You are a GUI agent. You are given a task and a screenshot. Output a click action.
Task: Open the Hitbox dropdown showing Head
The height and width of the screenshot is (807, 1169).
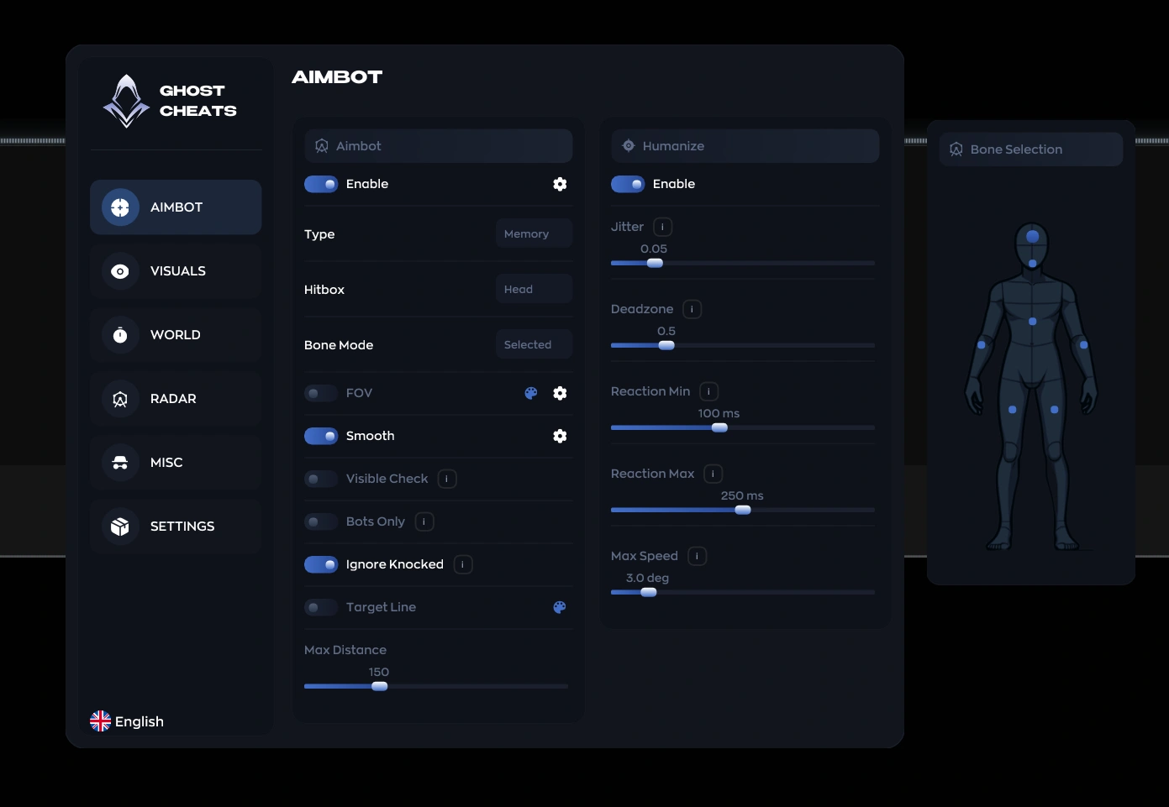[534, 289]
